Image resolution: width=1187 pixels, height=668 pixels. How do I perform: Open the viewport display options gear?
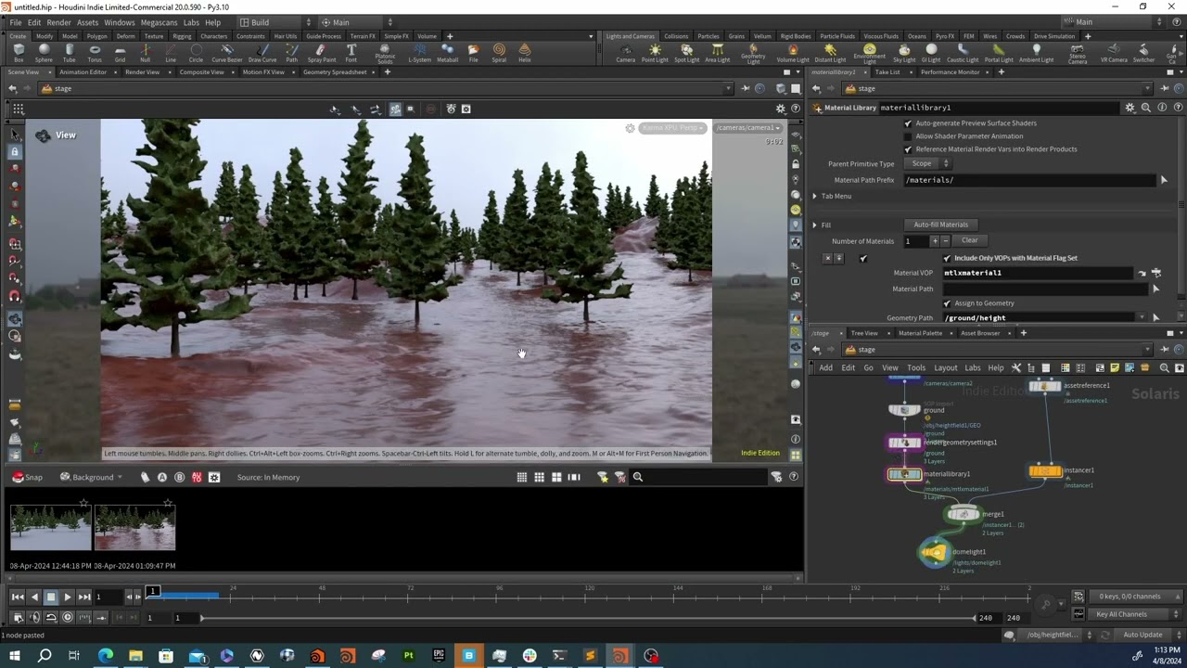(780, 109)
